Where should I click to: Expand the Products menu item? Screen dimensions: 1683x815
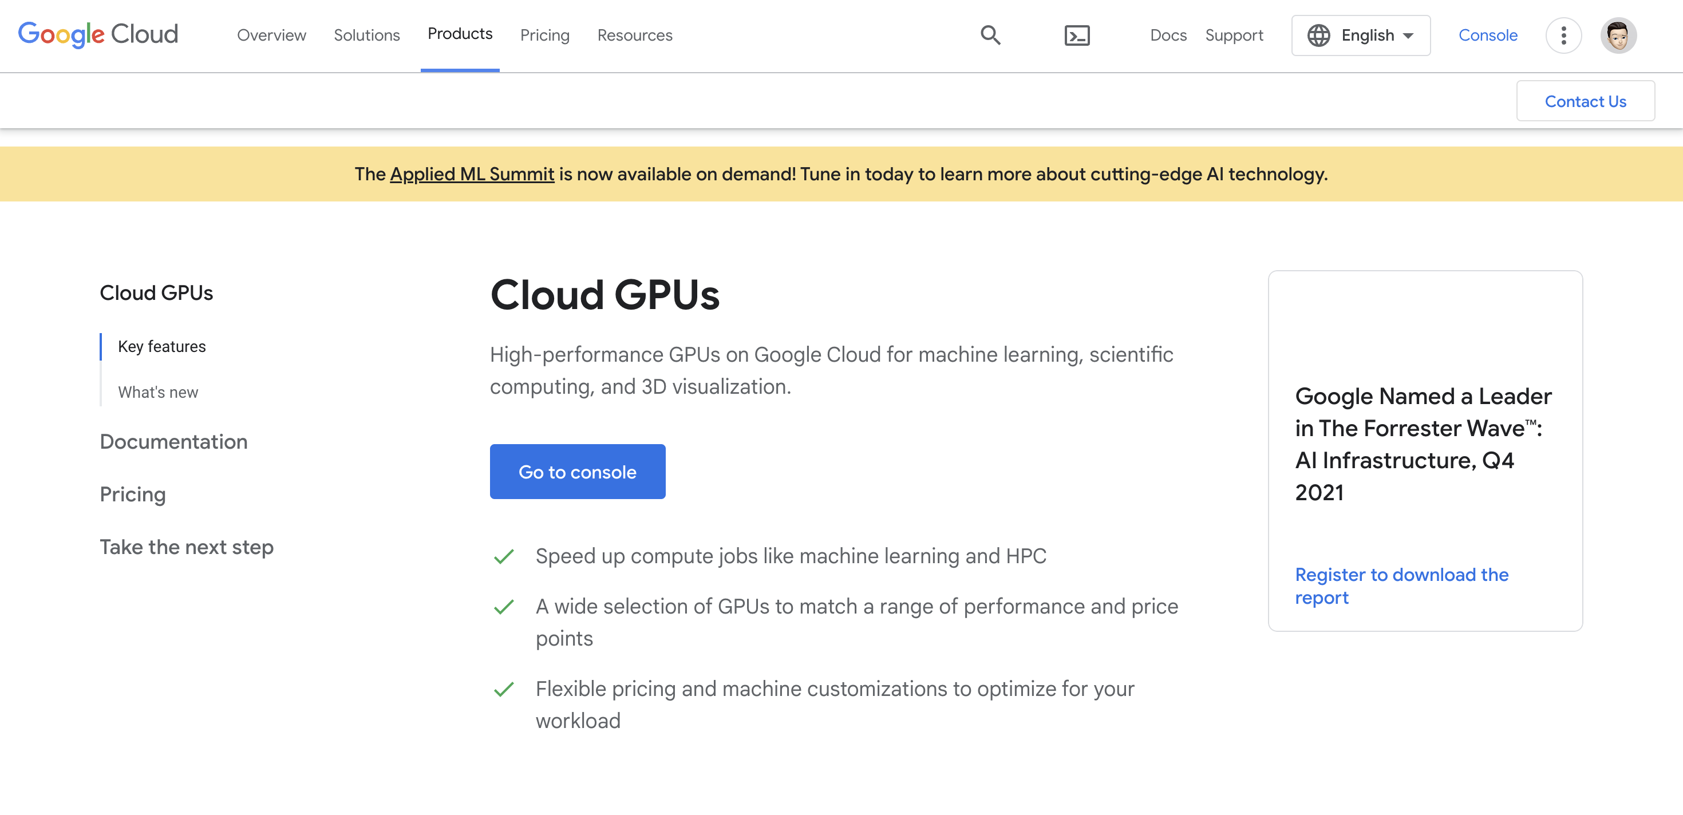click(459, 33)
